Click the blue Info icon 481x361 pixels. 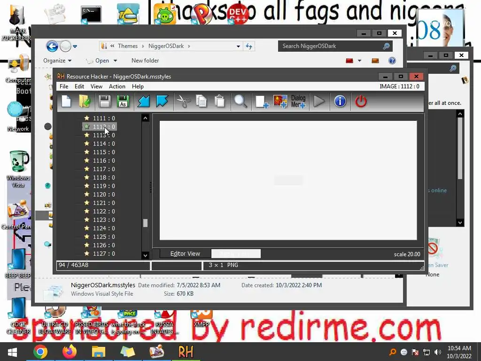point(340,102)
